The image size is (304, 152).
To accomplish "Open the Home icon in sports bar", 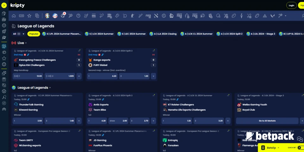I will click(x=14, y=16).
